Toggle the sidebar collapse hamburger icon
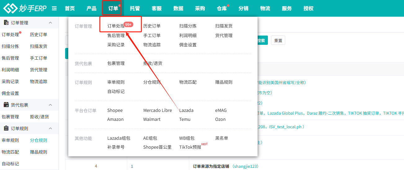 tap(54, 8)
